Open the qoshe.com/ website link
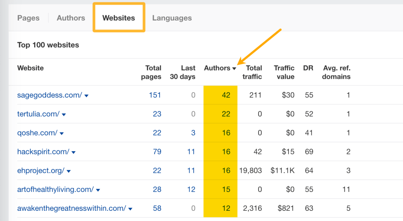Image resolution: width=403 pixels, height=221 pixels. [x=37, y=133]
